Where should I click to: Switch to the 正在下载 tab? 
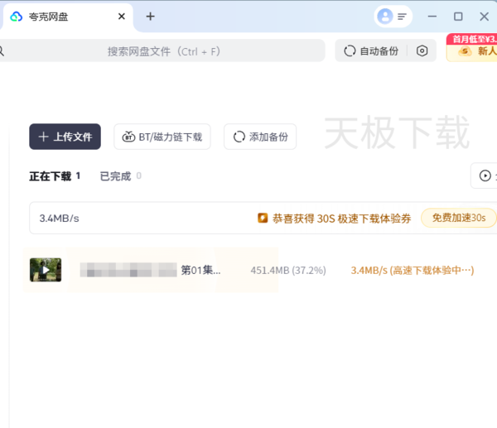[x=55, y=176]
